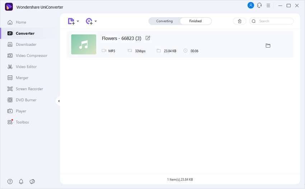Click the add from disc icon
Image resolution: width=305 pixels, height=189 pixels.
coord(89,21)
